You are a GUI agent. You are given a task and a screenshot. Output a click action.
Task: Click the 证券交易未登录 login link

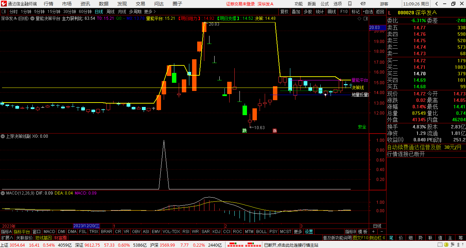(x=241, y=4)
